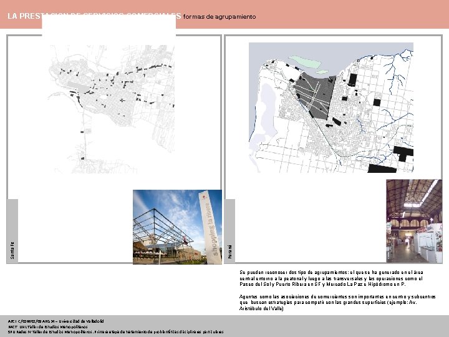The height and width of the screenshot is (337, 449).
Task: Click paragraph starting 'Se pueden reconocer dos tipo'
Action: [x=331, y=278]
